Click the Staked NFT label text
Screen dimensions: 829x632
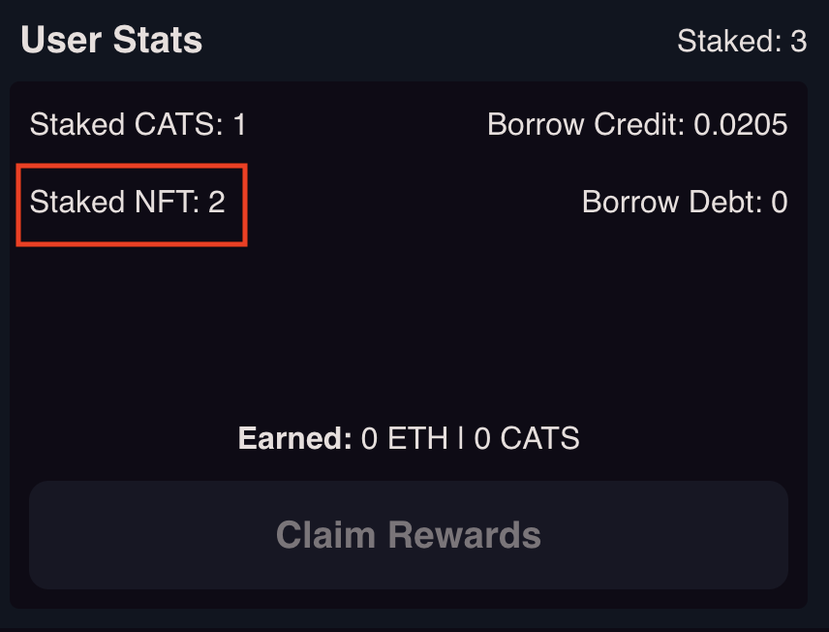tap(114, 203)
